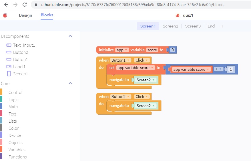Click the Screen1 component icon in tree
This screenshot has height=161, width=251.
click(9, 74)
